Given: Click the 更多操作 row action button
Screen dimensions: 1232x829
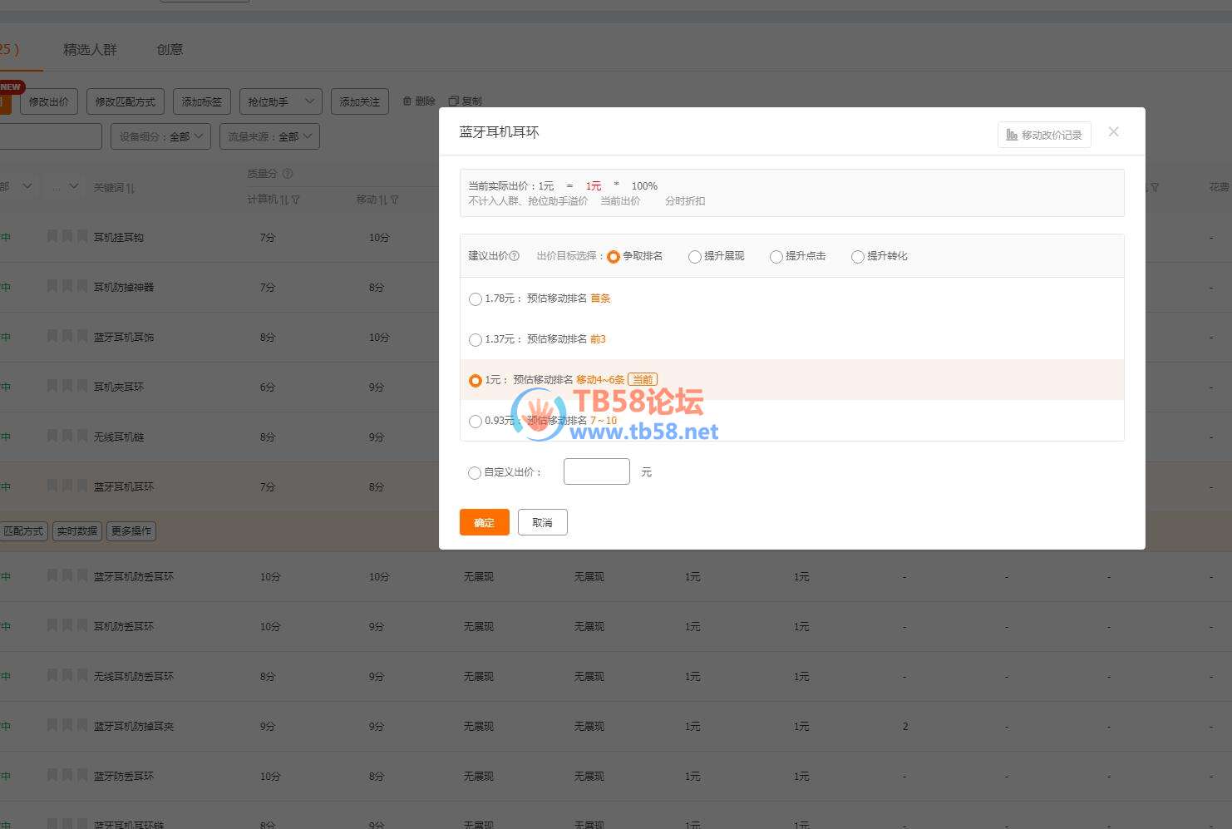Looking at the screenshot, I should click(131, 530).
